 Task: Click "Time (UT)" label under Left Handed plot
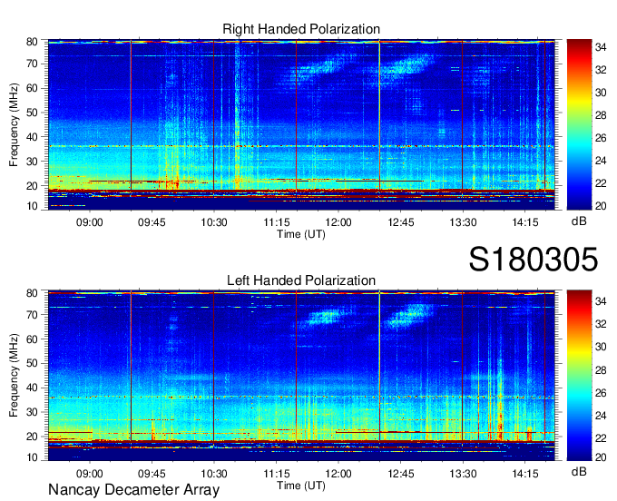tap(301, 486)
